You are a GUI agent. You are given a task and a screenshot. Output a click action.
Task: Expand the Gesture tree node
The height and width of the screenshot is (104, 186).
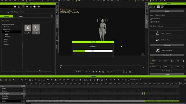pos(3,44)
